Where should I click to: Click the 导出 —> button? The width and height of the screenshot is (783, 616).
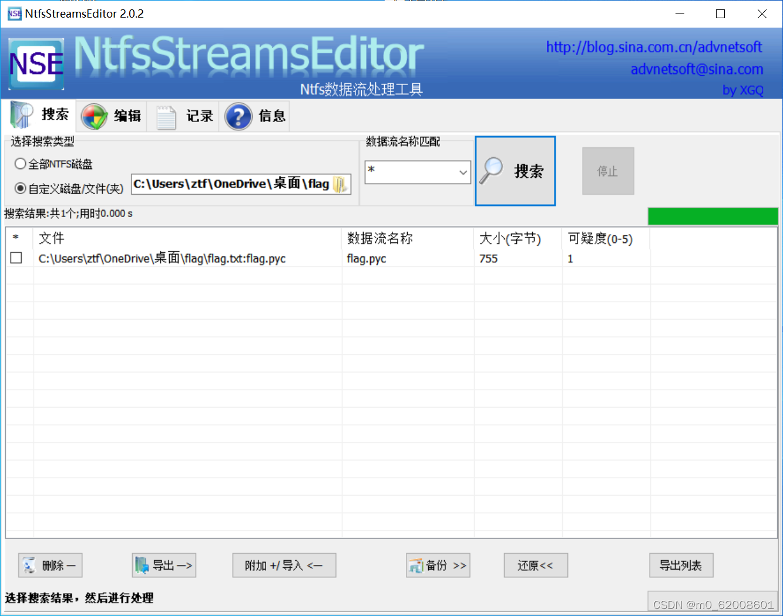164,566
